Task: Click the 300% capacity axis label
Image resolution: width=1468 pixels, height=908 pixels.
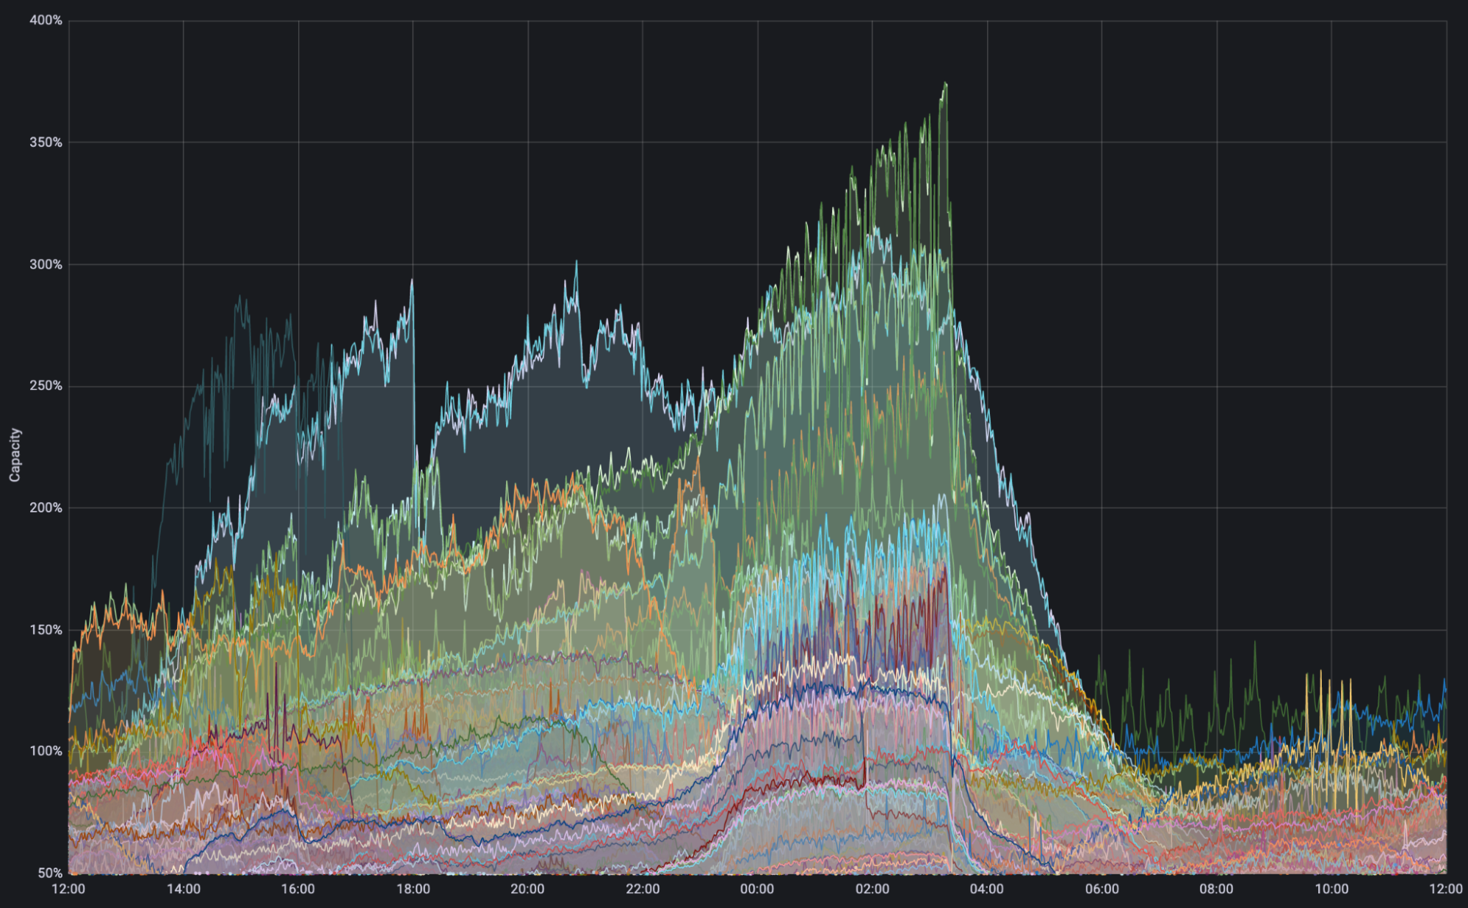Action: pyautogui.click(x=46, y=264)
